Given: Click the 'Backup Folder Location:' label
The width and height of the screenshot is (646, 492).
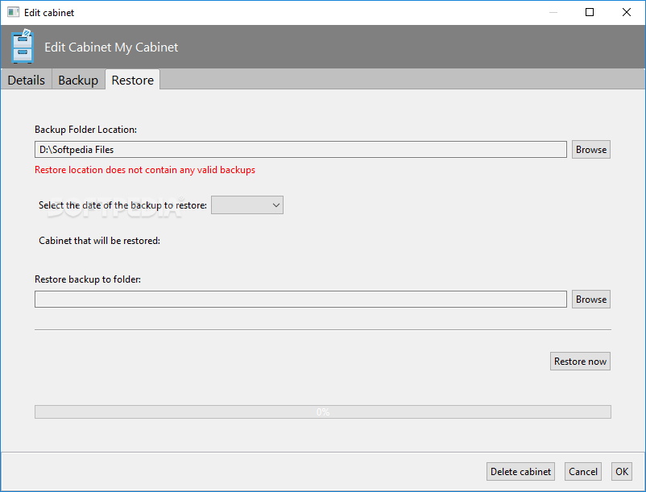Looking at the screenshot, I should coord(85,130).
